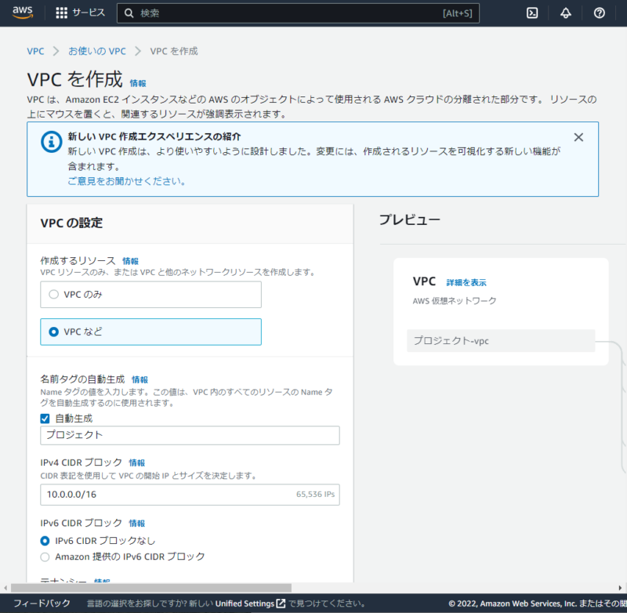The width and height of the screenshot is (627, 613).
Task: Toggle the 自動生成 checkbox
Action: click(x=45, y=419)
